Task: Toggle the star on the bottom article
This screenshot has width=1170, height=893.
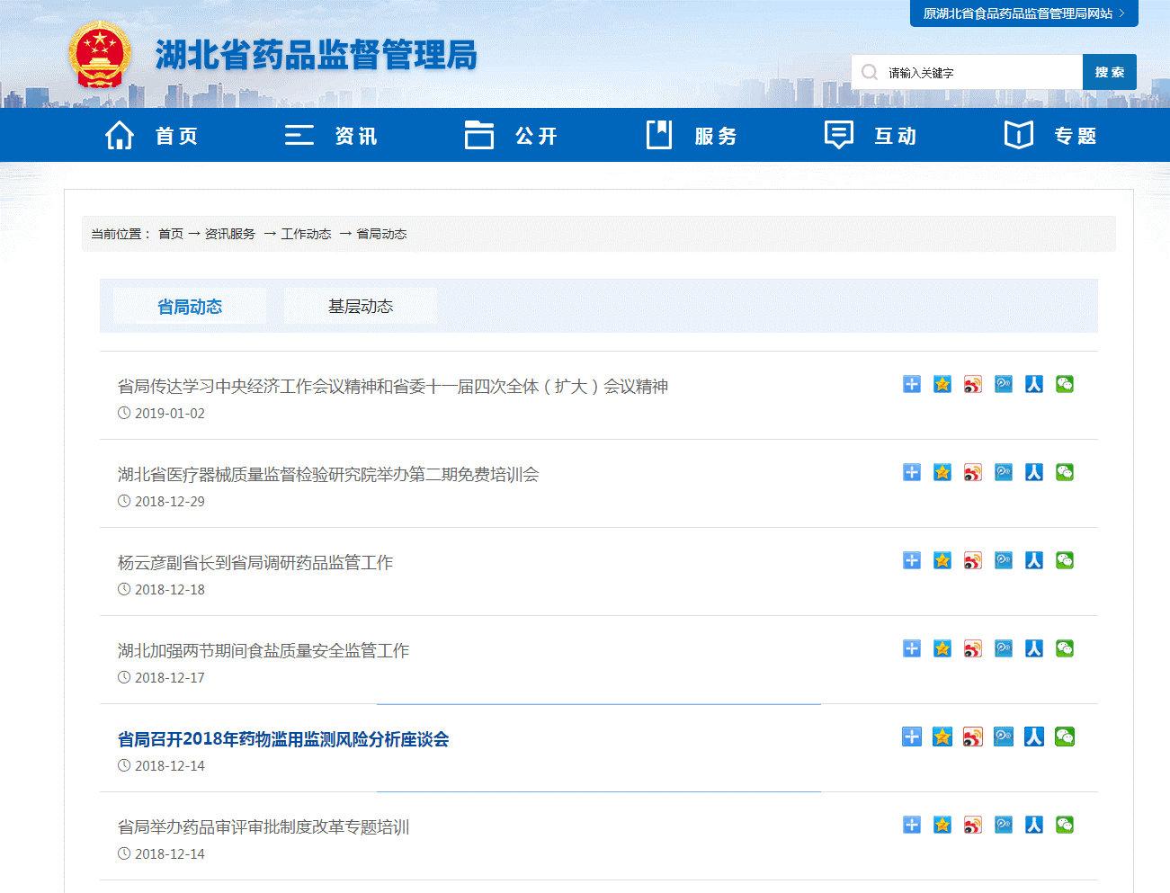Action: [942, 824]
